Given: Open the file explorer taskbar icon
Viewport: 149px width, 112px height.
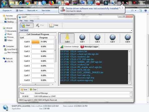Looking at the screenshot, I should pos(12,3).
